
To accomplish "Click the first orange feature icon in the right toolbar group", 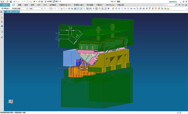I will tap(113, 9).
